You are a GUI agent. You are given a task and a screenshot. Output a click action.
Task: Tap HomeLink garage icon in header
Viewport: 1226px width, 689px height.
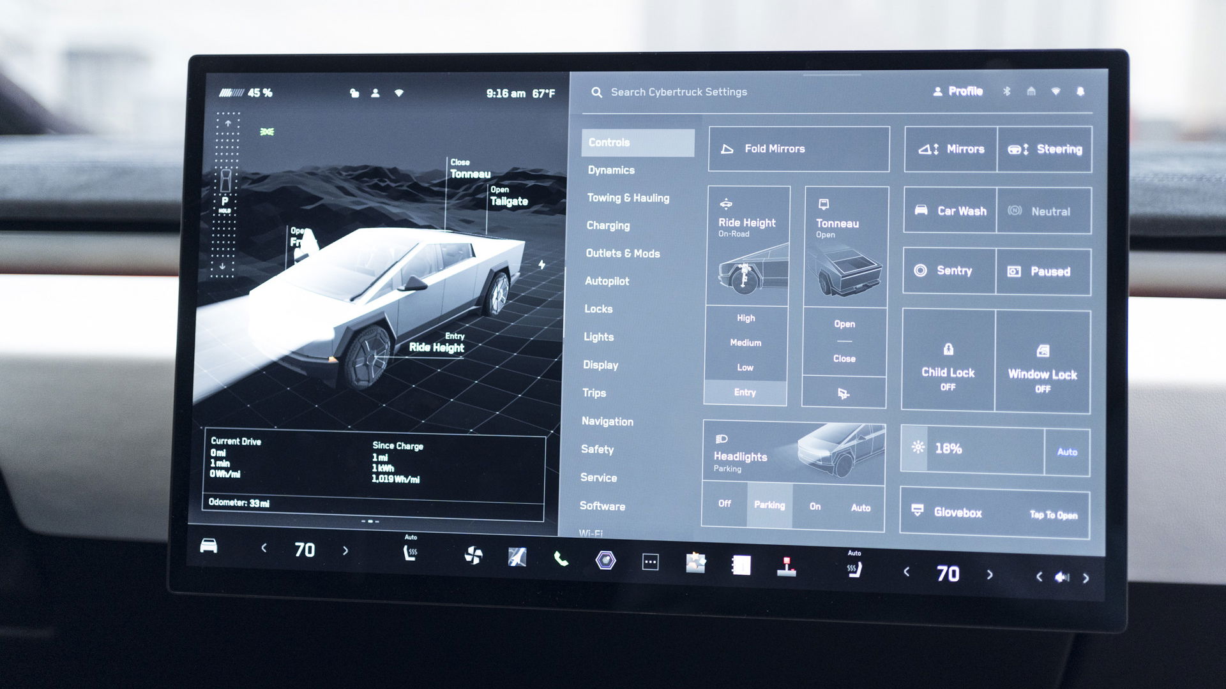[1031, 91]
